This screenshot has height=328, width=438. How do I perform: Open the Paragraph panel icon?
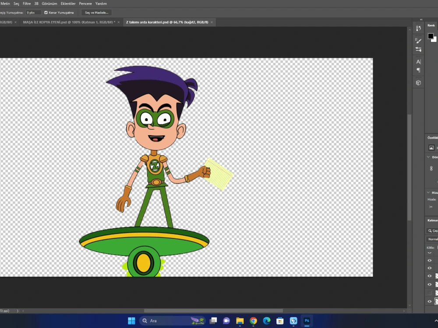(418, 70)
